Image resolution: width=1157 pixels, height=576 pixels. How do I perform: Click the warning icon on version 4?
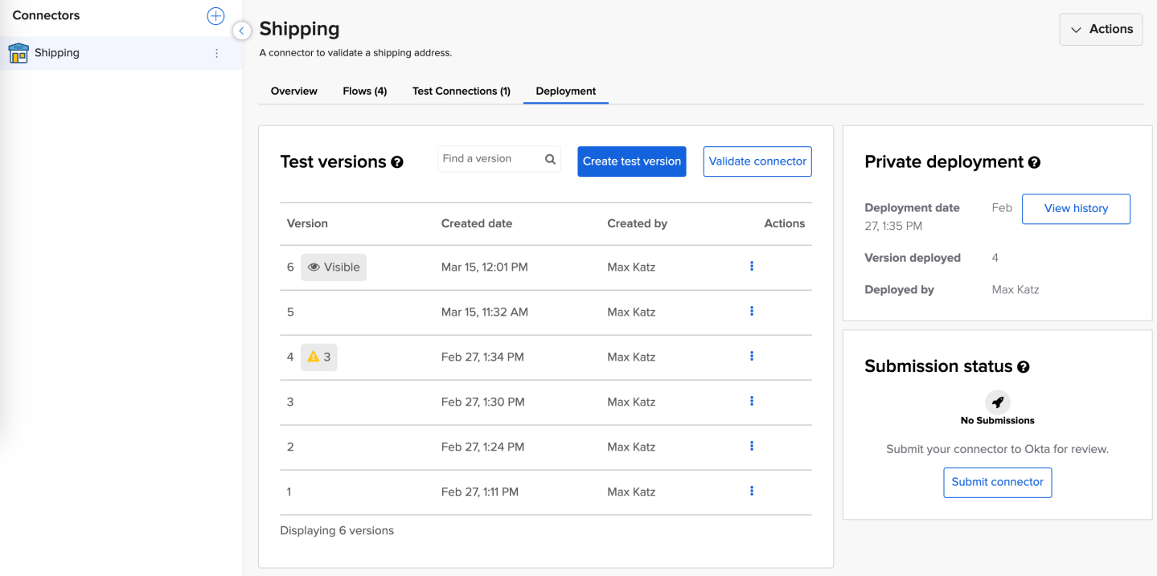click(314, 356)
